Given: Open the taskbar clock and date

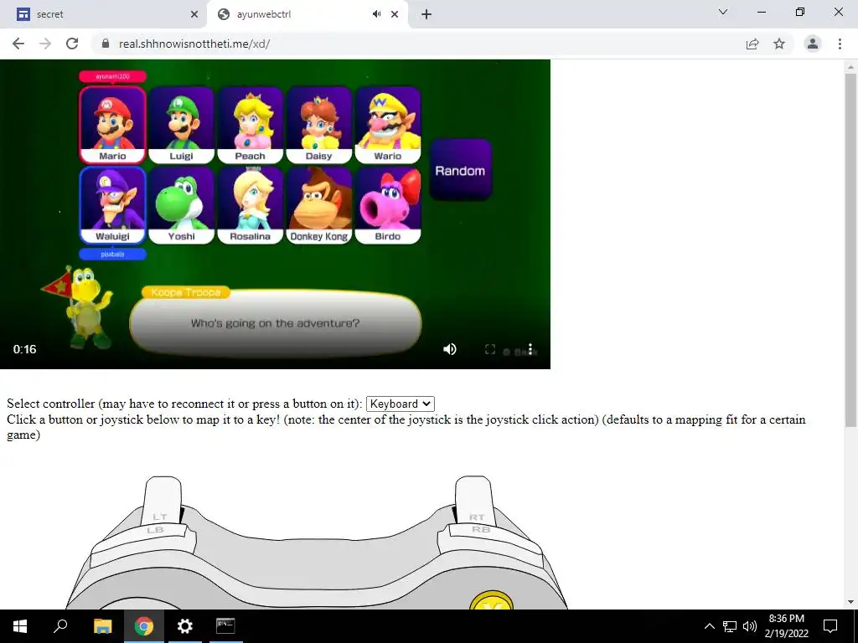Looking at the screenshot, I should coord(786,626).
